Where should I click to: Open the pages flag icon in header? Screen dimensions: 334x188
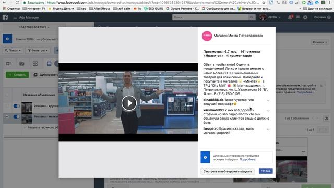[x=298, y=17]
